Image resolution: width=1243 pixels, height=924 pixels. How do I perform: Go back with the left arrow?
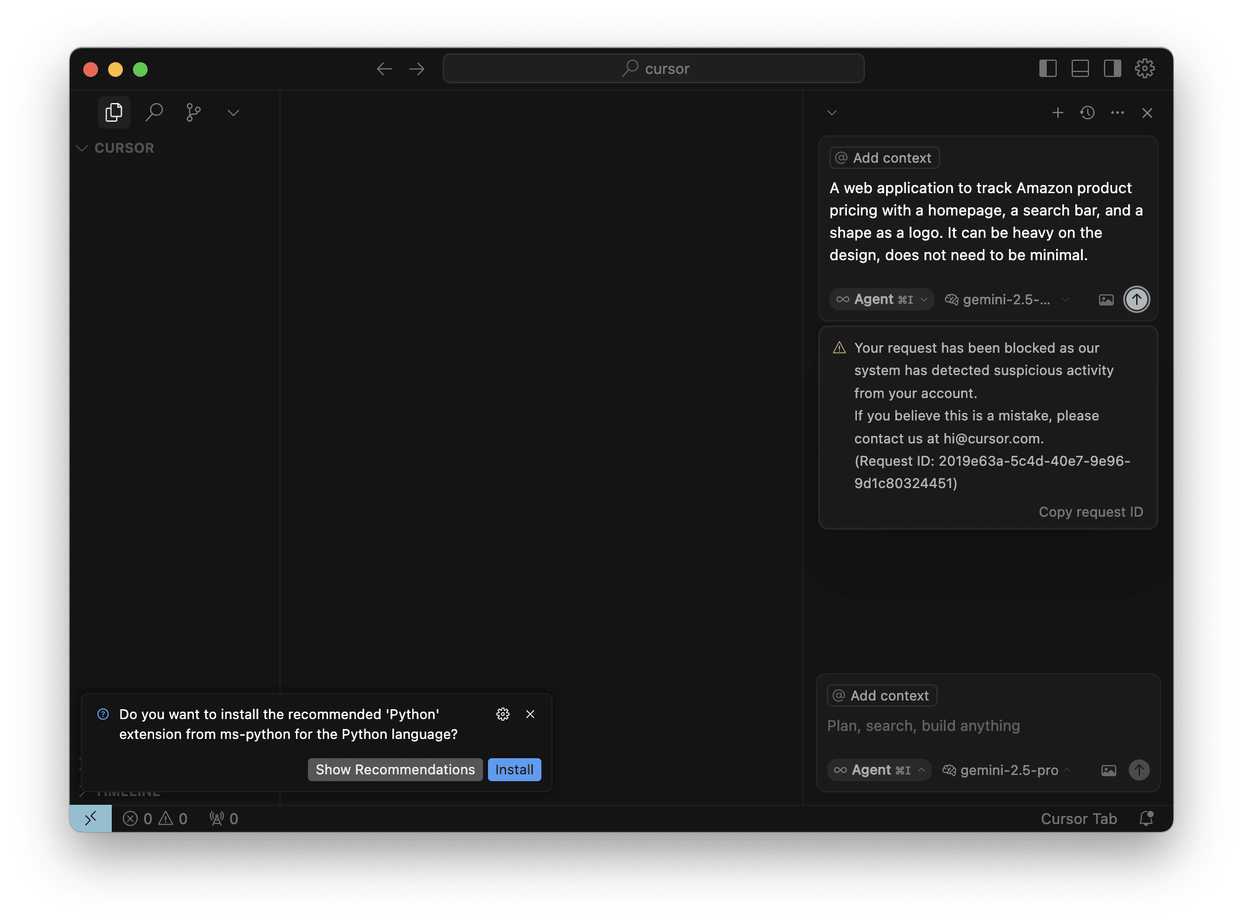[x=384, y=69]
